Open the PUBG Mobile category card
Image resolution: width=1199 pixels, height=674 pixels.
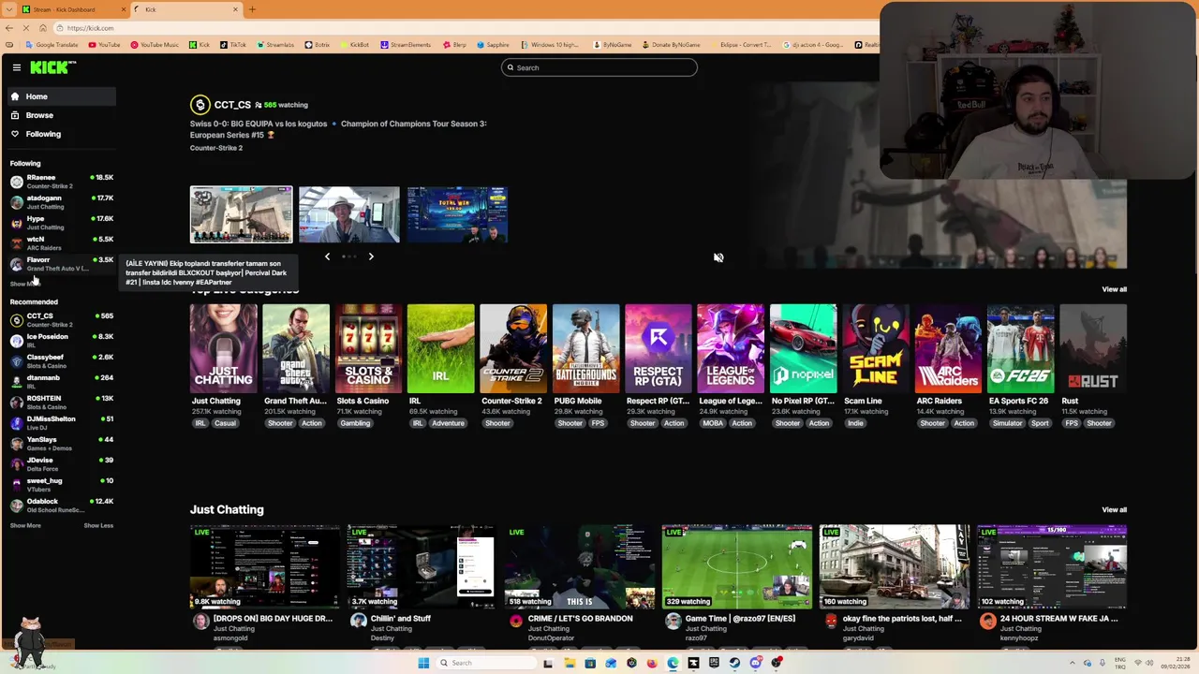pyautogui.click(x=585, y=348)
